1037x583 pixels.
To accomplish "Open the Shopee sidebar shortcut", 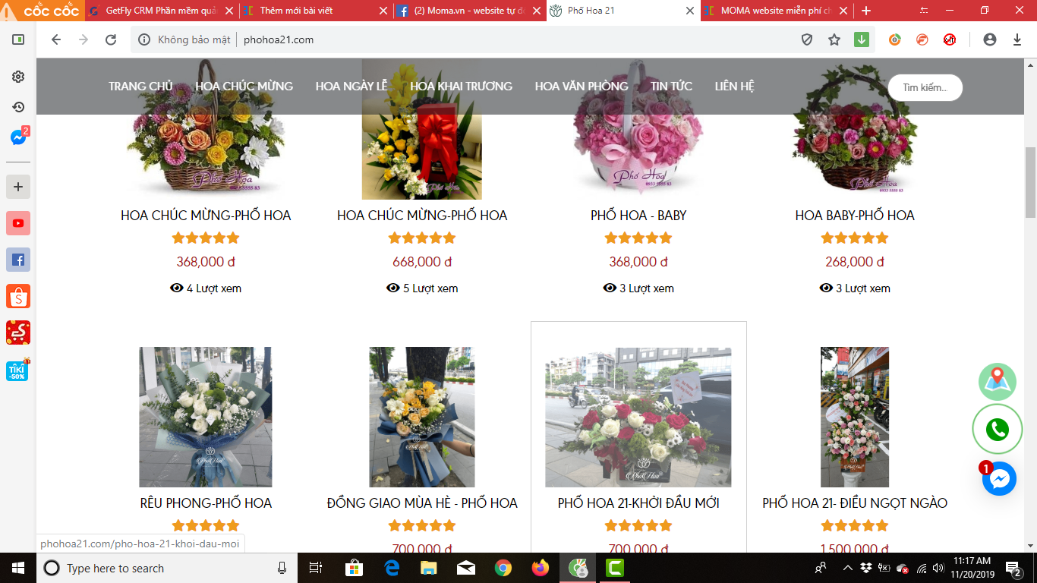I will tap(18, 296).
